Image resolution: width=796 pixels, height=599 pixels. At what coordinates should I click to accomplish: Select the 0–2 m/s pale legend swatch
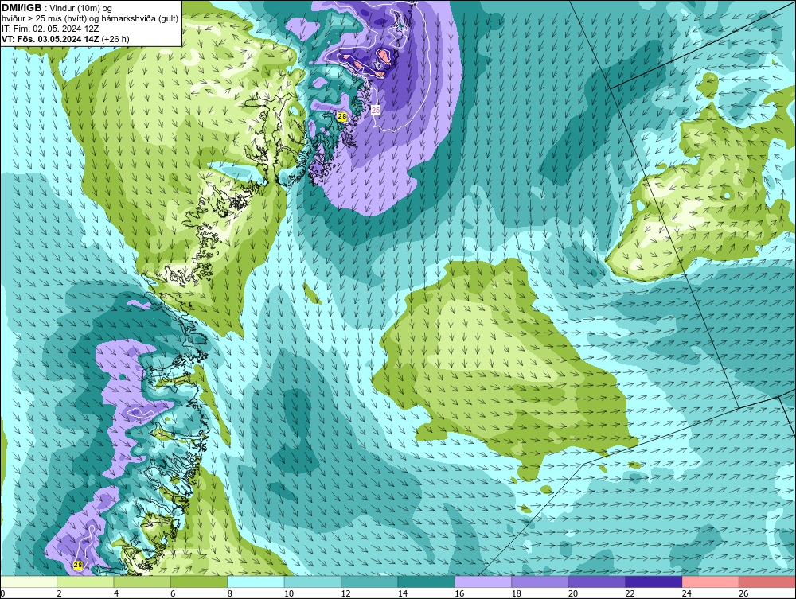29,581
